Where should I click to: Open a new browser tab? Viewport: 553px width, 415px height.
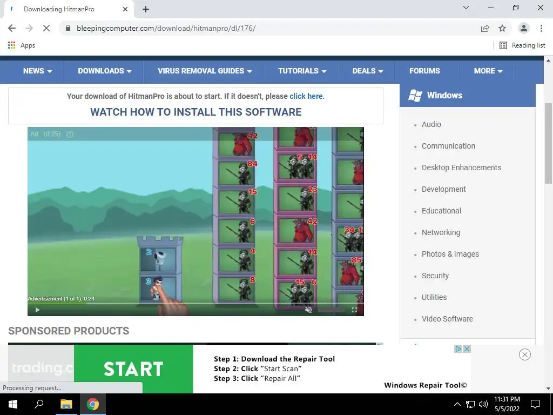146,9
